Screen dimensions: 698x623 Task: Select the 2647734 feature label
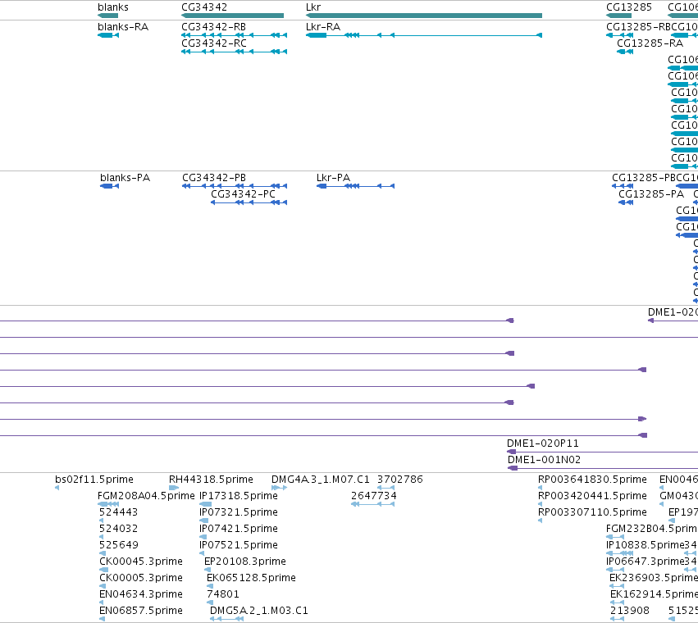(x=374, y=496)
